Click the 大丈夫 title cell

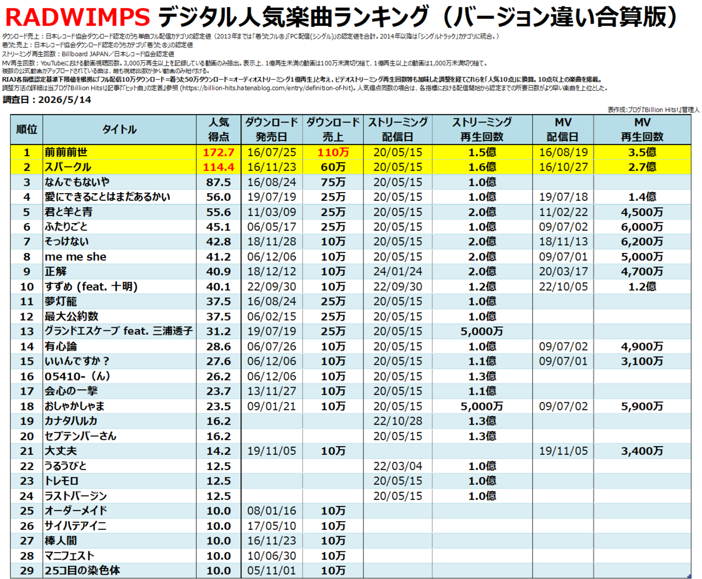tap(121, 450)
